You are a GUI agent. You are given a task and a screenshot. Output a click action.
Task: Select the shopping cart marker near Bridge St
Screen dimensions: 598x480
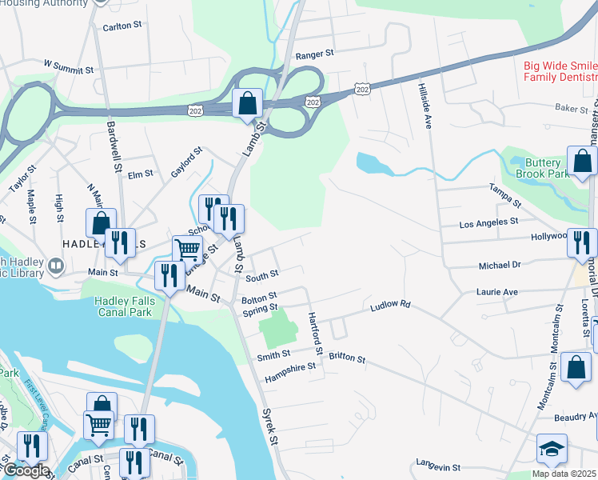tap(188, 250)
